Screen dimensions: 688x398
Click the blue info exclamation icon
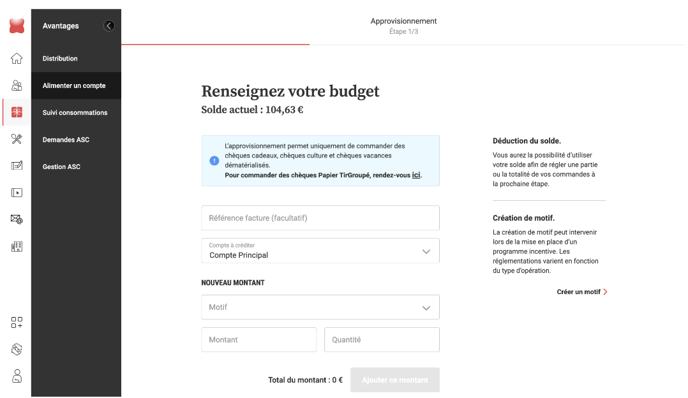point(214,161)
